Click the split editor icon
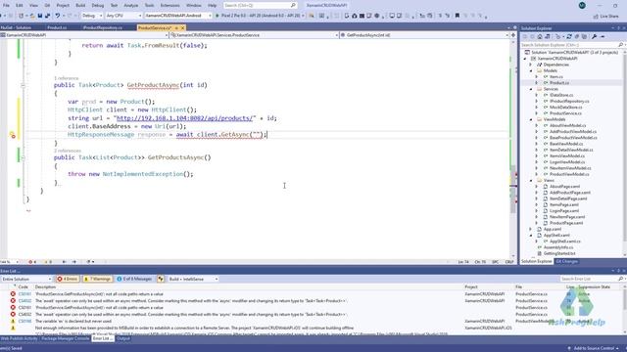627x352 pixels. coord(513,35)
